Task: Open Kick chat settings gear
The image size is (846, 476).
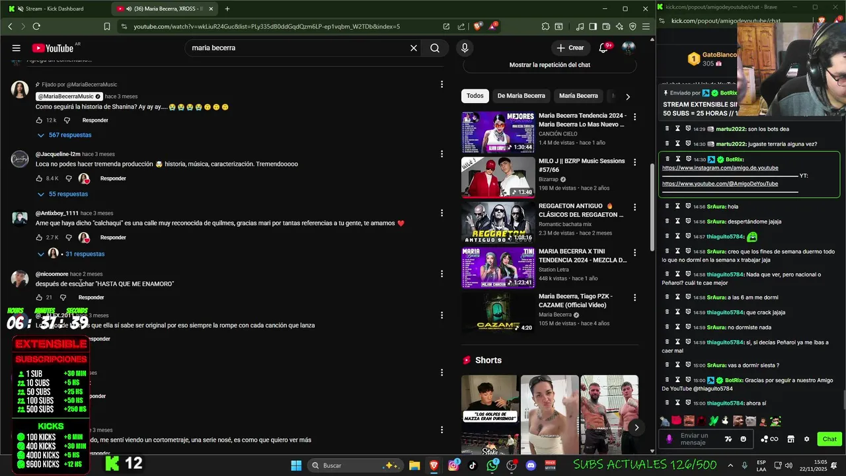Action: tap(806, 439)
